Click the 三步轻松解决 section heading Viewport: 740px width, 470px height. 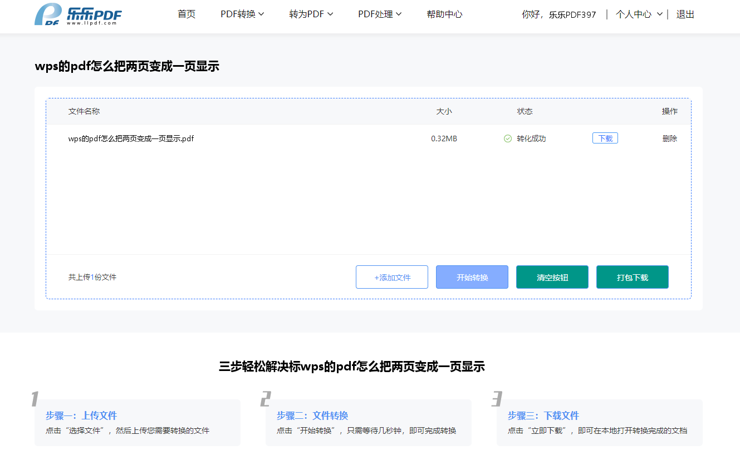[x=352, y=367]
